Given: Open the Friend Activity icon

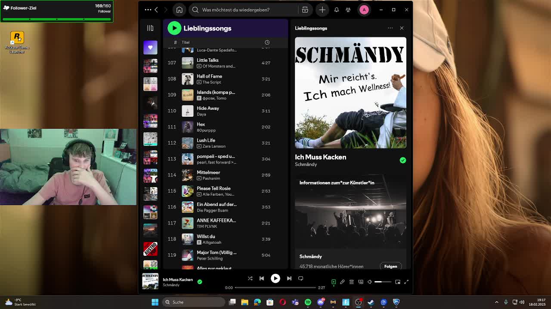Looking at the screenshot, I should (x=348, y=9).
